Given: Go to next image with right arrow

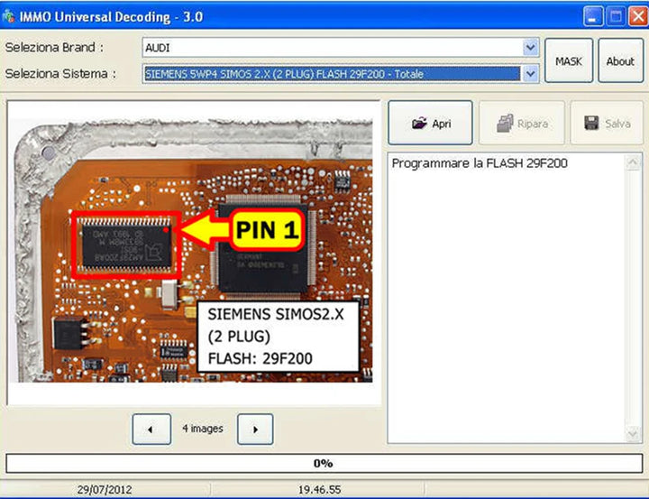Looking at the screenshot, I should pos(255,430).
